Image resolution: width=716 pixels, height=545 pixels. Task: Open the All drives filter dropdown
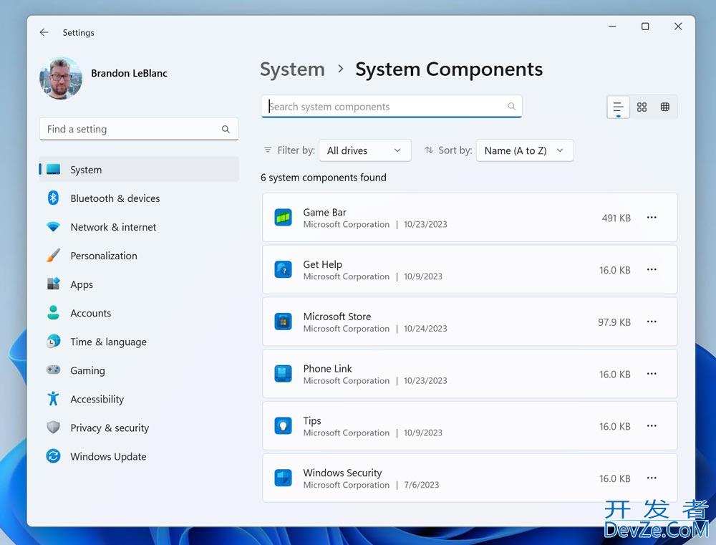click(x=365, y=150)
